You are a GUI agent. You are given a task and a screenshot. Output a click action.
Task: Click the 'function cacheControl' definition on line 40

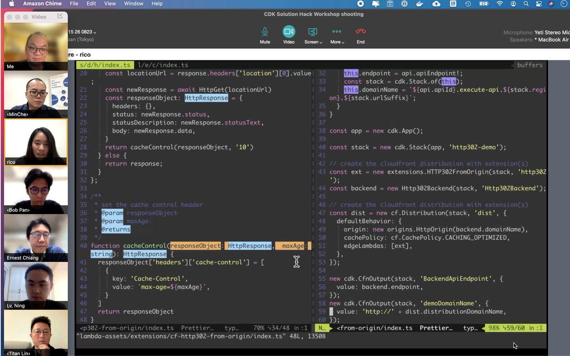click(x=128, y=245)
